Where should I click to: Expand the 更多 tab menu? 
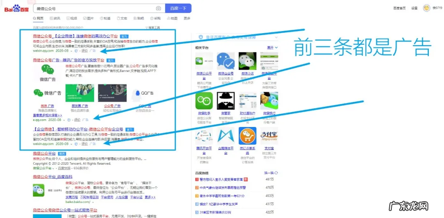click(x=187, y=18)
